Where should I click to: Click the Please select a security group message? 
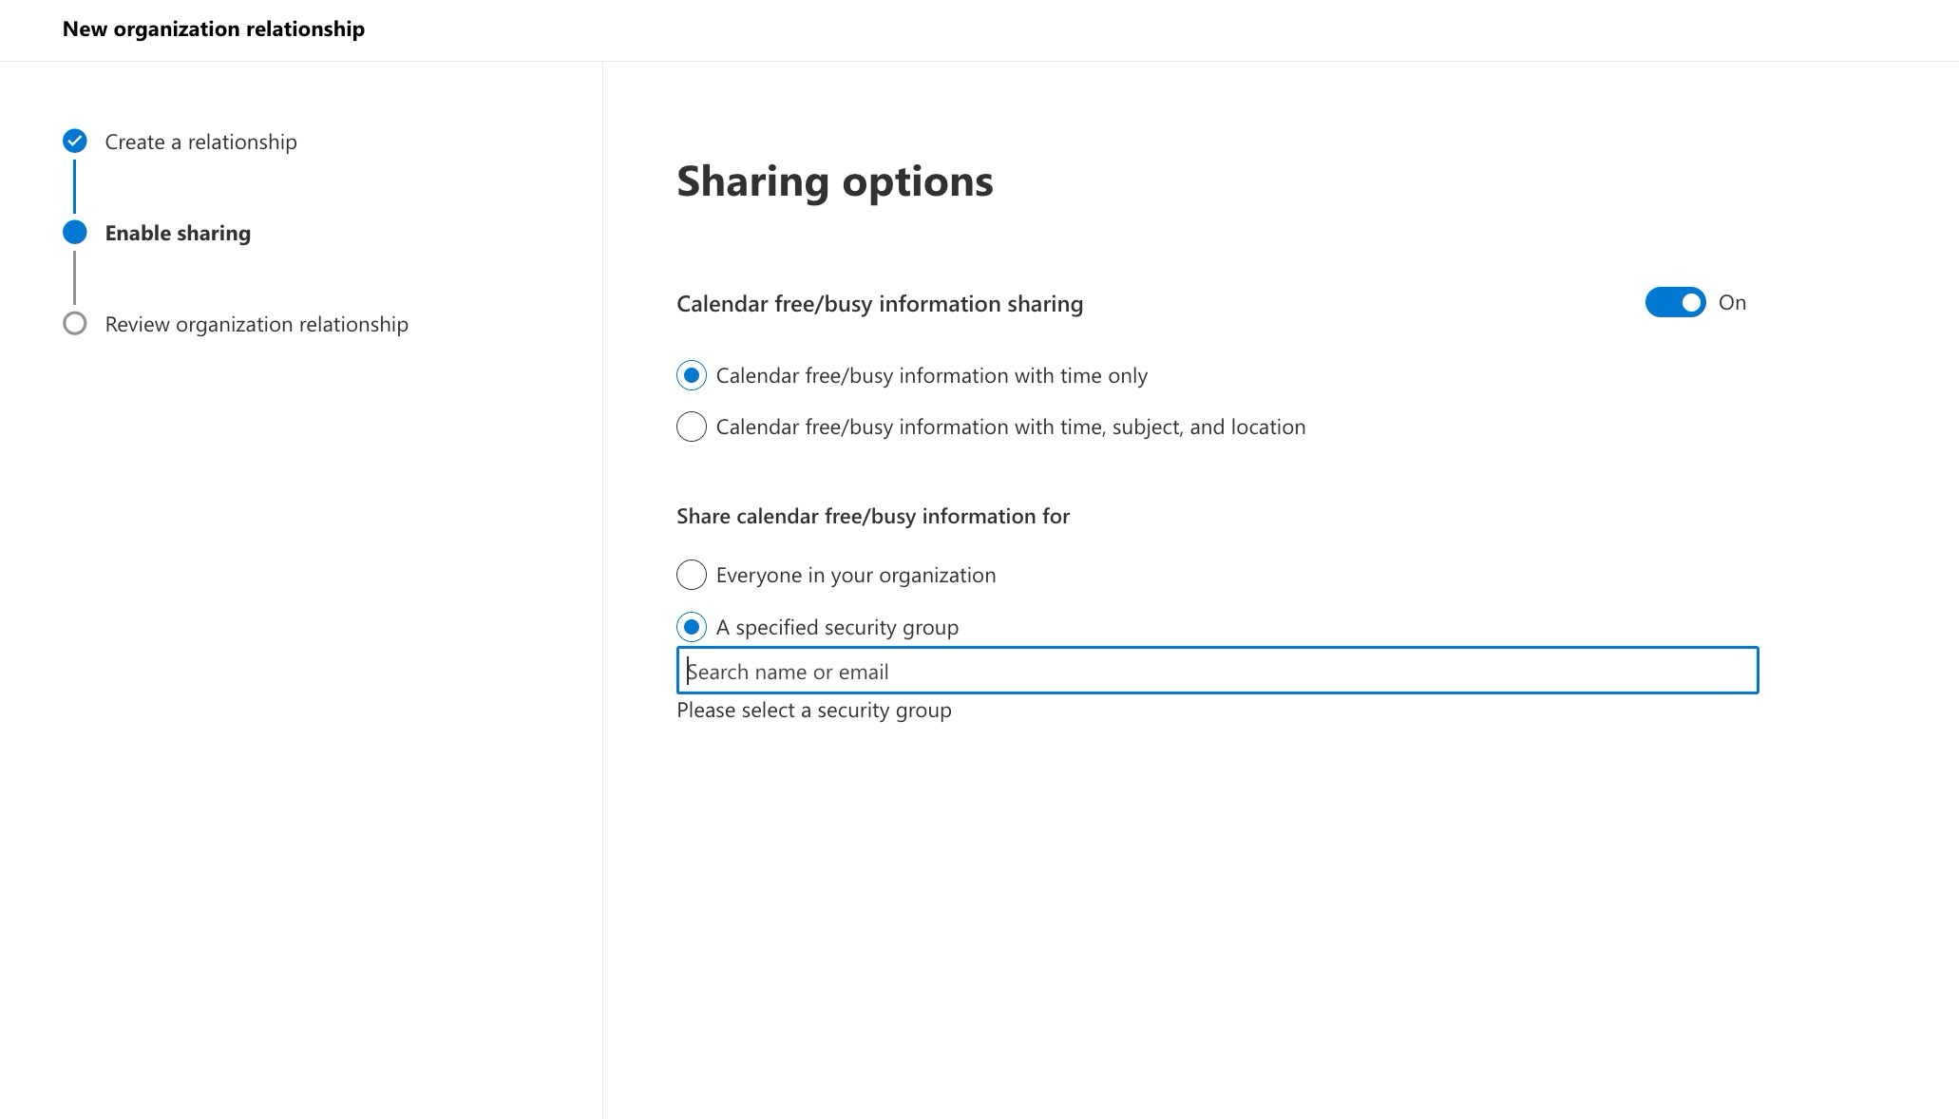click(x=813, y=710)
